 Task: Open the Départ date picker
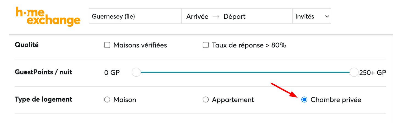coord(234,17)
